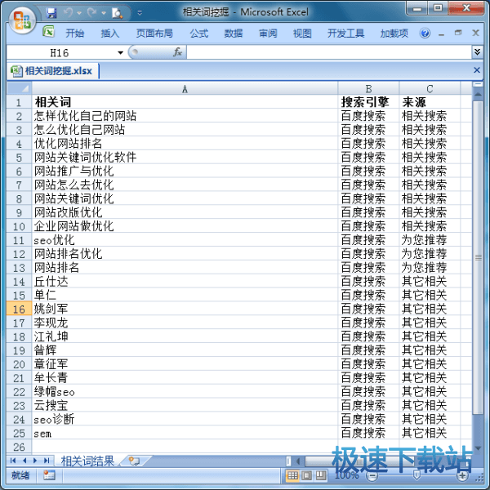Viewport: 490px width, 490px height.
Task: Click the Select All corner of the sheet
Action: coord(19,88)
